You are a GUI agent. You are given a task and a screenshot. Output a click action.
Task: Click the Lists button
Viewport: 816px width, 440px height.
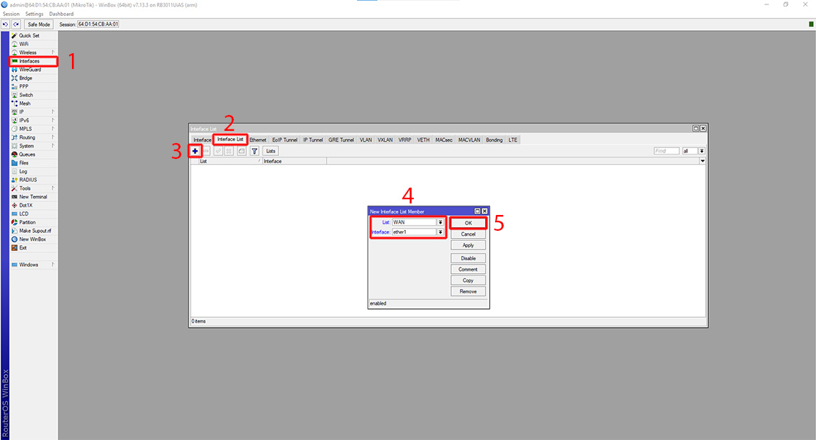[271, 151]
